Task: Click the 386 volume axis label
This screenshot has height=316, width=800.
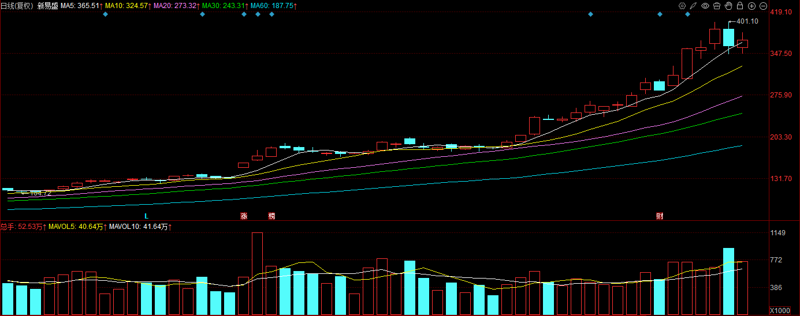Action: tap(776, 287)
